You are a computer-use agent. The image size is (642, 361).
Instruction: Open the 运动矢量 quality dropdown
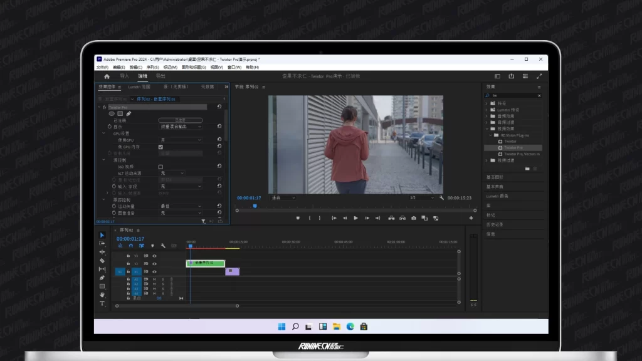click(180, 206)
